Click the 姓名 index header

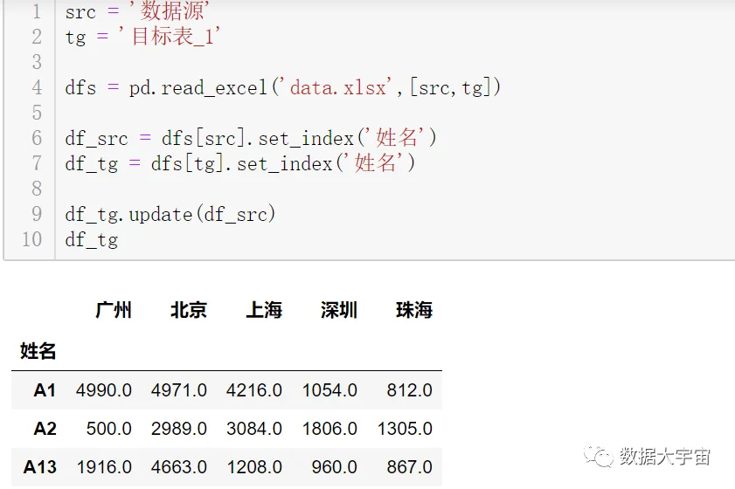pos(38,351)
